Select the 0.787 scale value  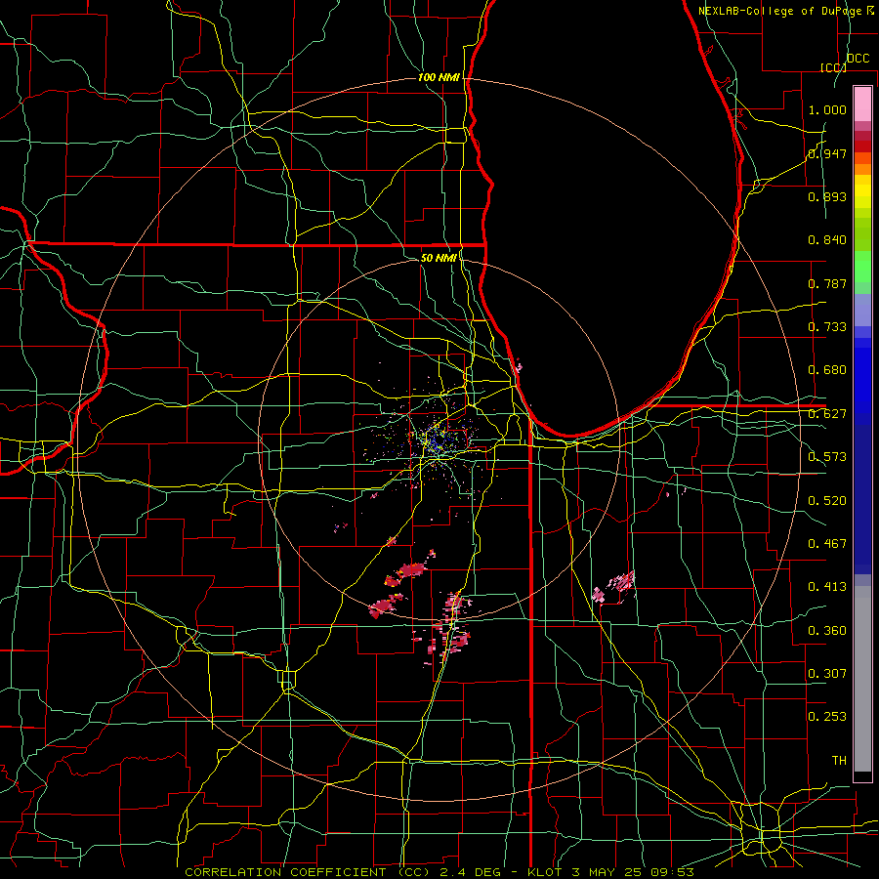[x=827, y=283]
